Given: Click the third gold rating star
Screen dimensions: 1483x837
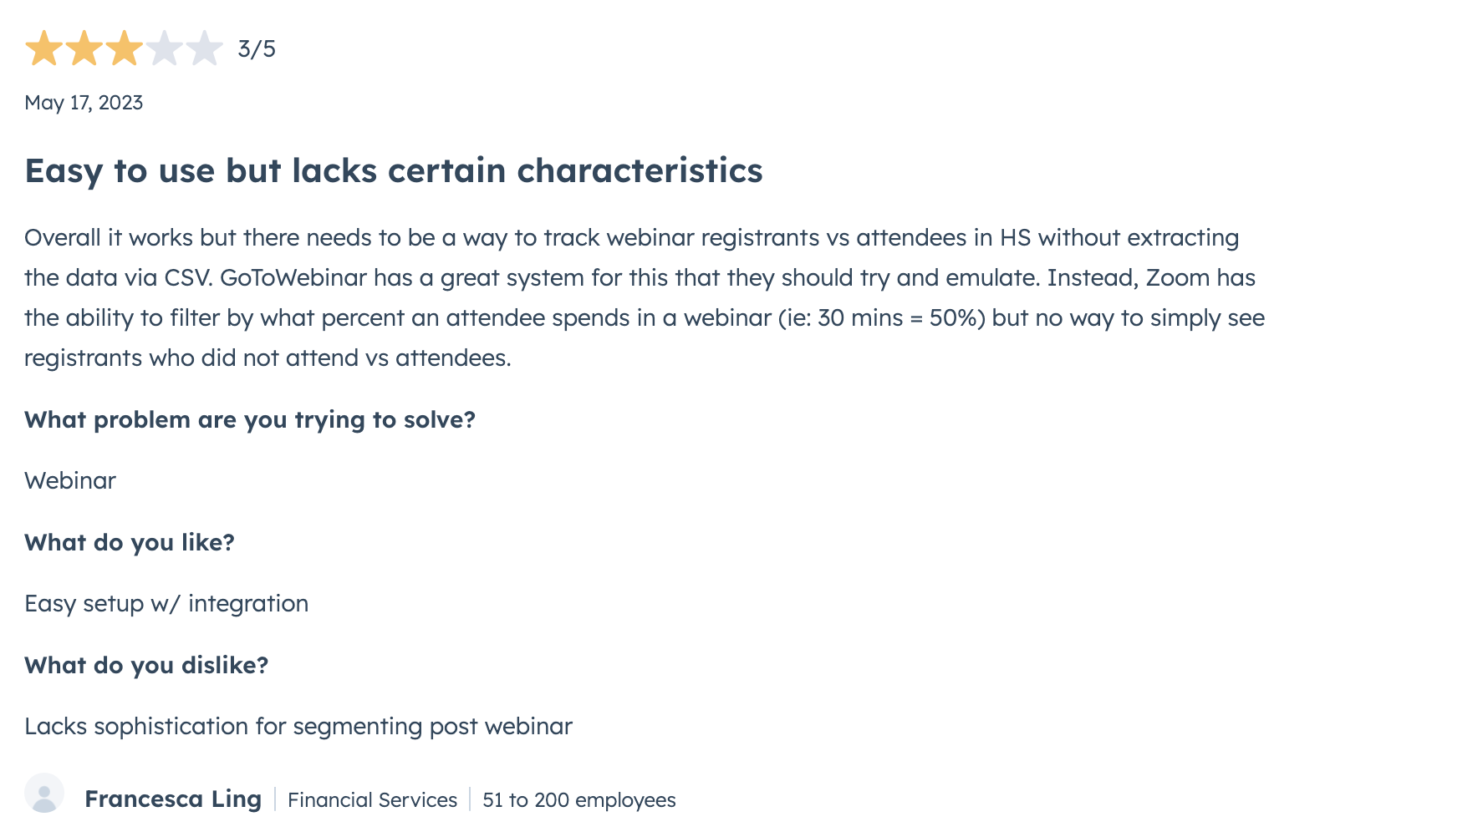Looking at the screenshot, I should [125, 48].
